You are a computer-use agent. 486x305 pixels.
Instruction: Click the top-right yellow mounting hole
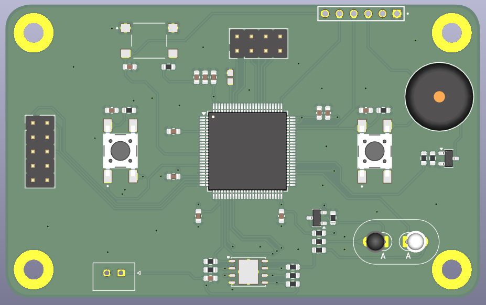pos(451,32)
